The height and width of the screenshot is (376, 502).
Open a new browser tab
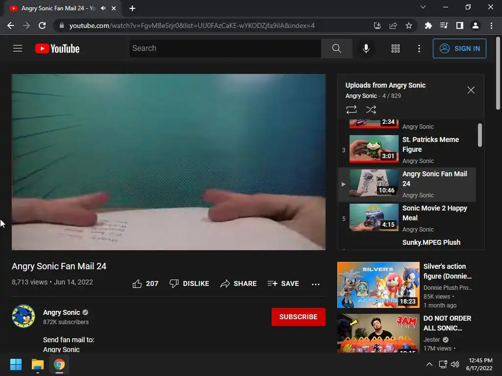[132, 8]
